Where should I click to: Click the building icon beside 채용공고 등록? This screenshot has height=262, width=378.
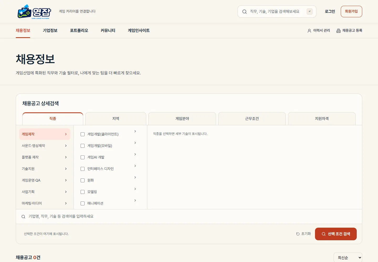[x=338, y=31]
